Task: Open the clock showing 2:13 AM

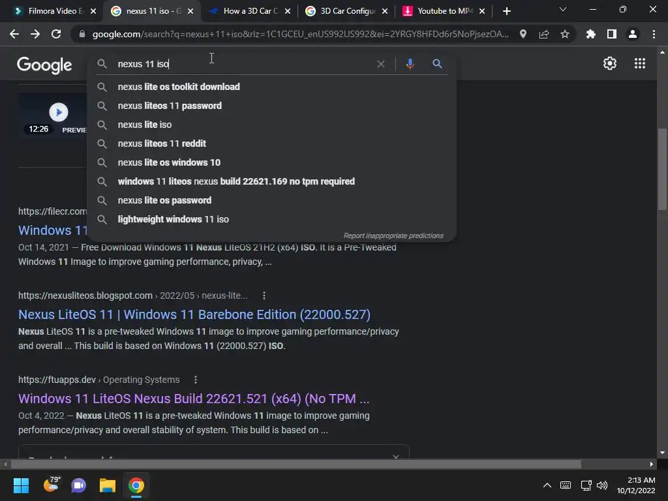Action: point(636,485)
